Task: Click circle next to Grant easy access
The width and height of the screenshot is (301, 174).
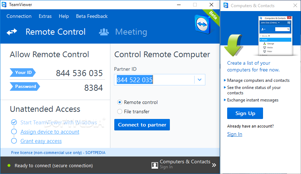Action: (14, 141)
